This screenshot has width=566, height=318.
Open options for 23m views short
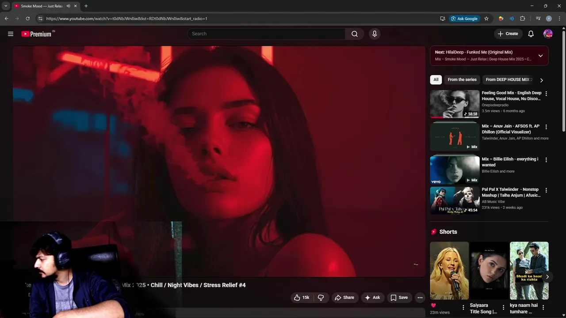[x=463, y=307]
